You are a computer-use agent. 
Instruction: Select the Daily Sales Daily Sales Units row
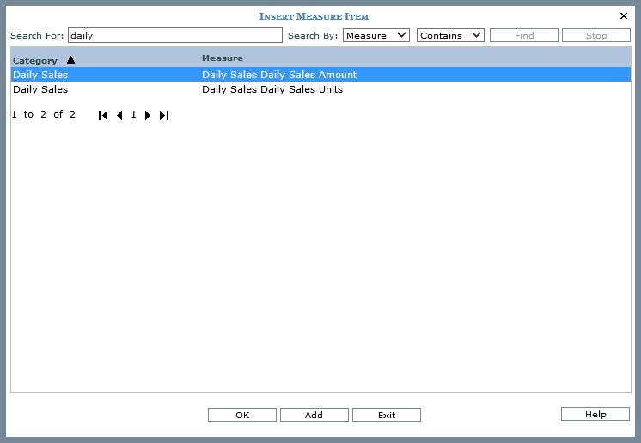(272, 89)
